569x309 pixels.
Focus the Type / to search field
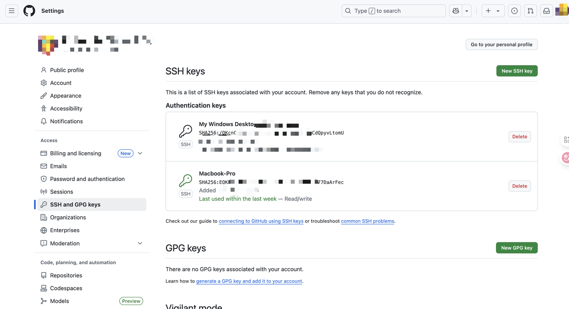[x=393, y=11]
